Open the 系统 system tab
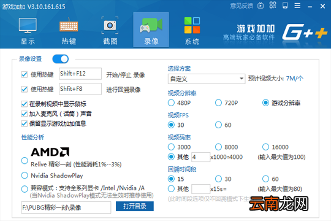This screenshot has height=221, width=331. (192, 31)
